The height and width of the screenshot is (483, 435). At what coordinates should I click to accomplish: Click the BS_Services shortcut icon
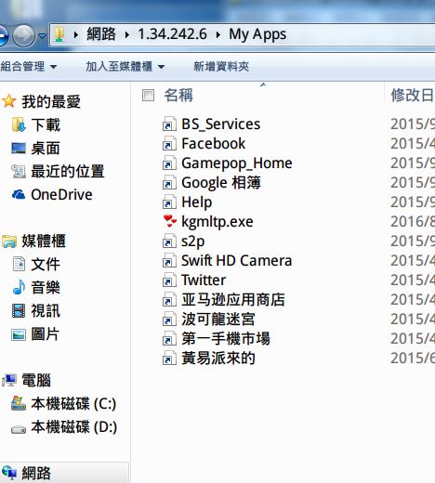click(169, 124)
